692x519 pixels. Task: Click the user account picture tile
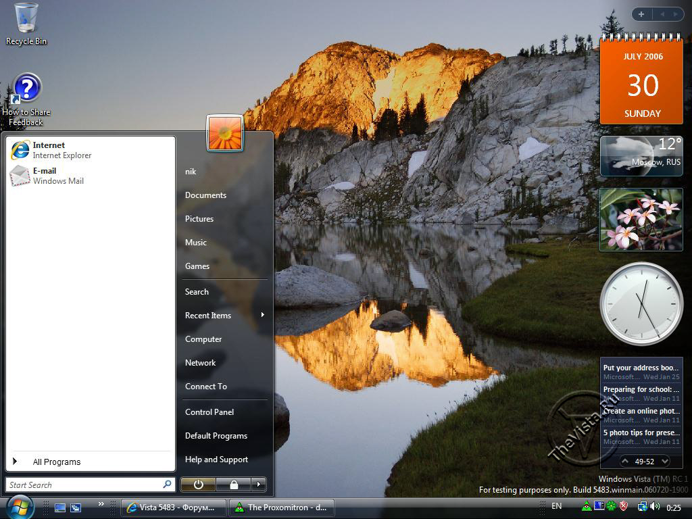coord(225,133)
